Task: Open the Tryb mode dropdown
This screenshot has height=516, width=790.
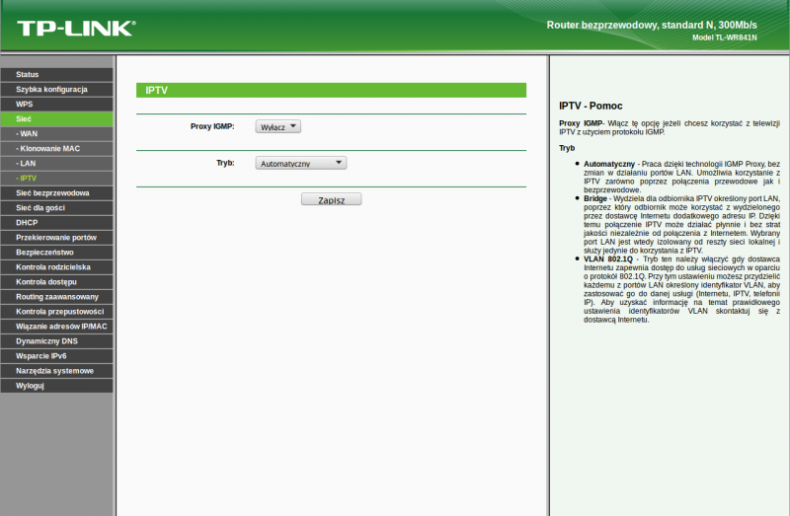Action: coord(301,163)
